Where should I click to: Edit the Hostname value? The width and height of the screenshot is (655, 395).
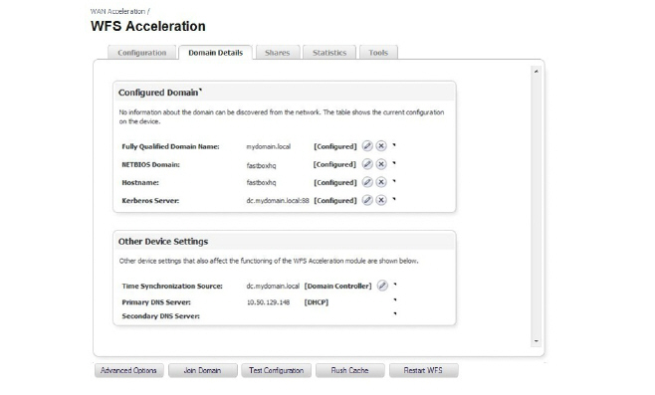pyautogui.click(x=367, y=182)
